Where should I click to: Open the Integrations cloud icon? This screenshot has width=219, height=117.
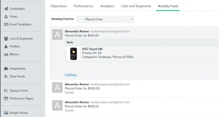(6, 68)
